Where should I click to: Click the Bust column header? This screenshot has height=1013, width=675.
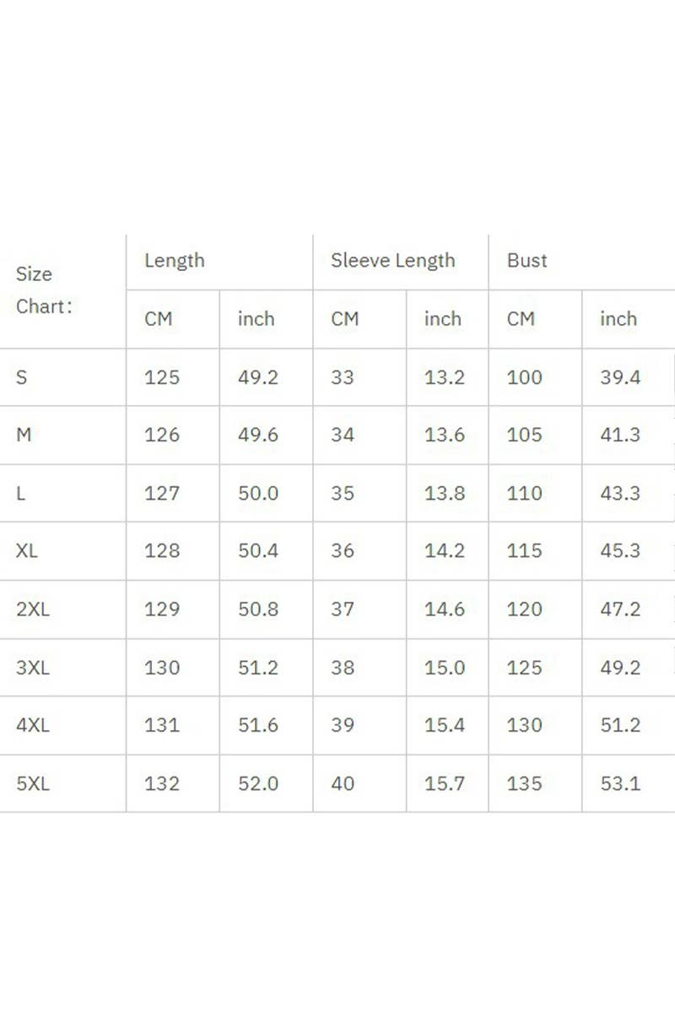click(x=527, y=261)
